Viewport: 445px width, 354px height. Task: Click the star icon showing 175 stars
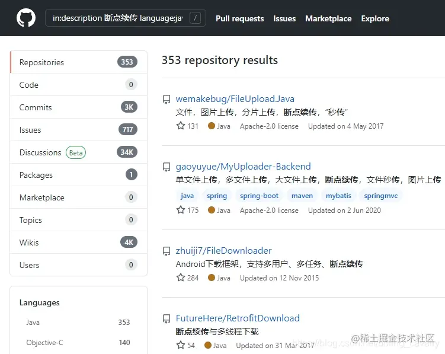[181, 210]
